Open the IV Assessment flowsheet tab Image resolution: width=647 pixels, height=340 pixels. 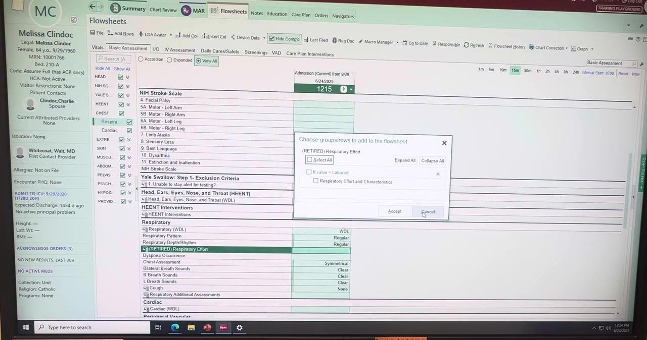click(x=179, y=50)
